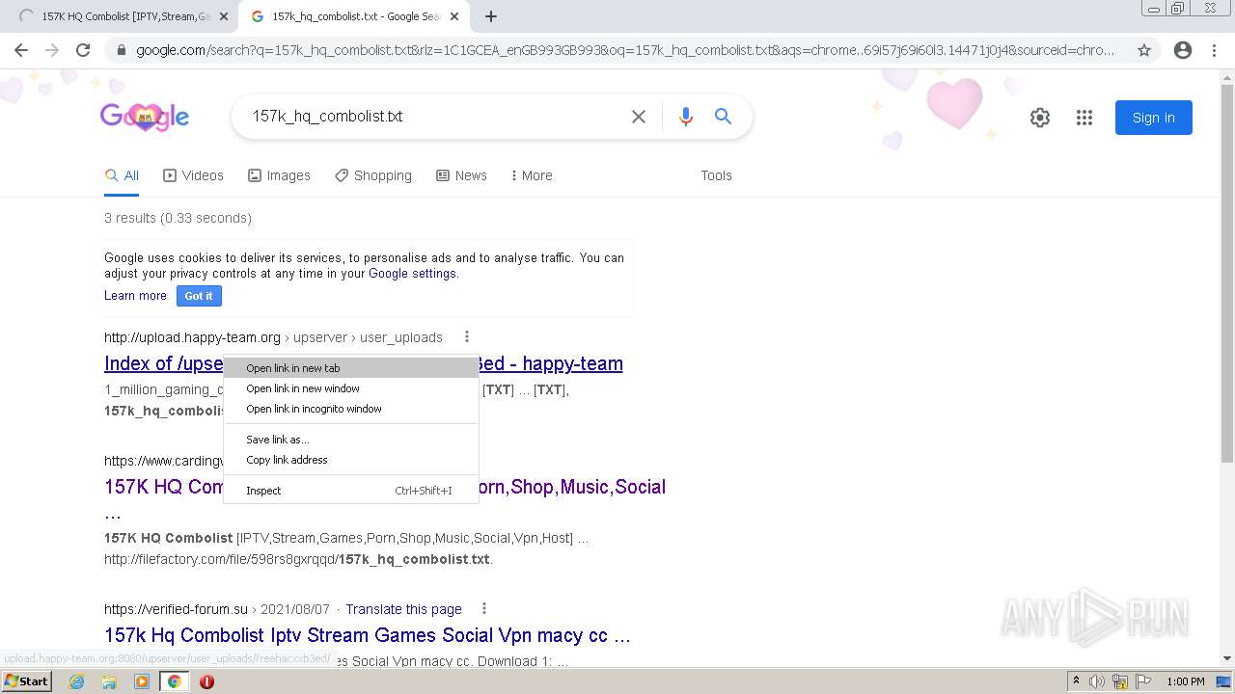Click the volume speaker tray icon
Image resolution: width=1235 pixels, height=694 pixels.
1097,681
